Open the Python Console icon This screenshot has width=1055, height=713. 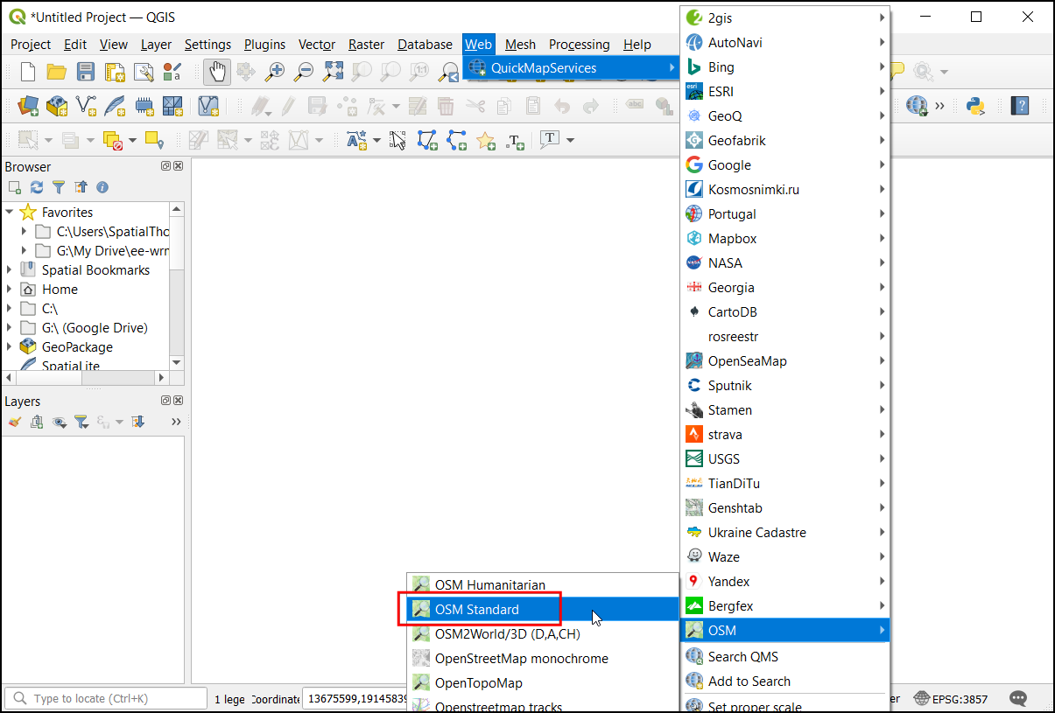click(x=975, y=106)
